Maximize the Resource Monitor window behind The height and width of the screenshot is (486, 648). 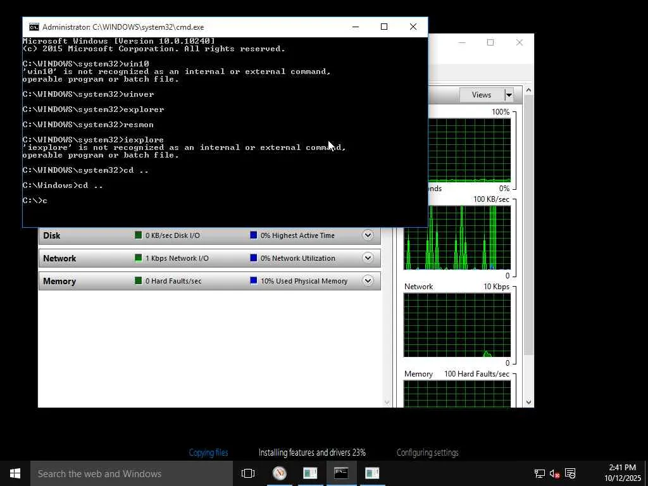(x=490, y=42)
